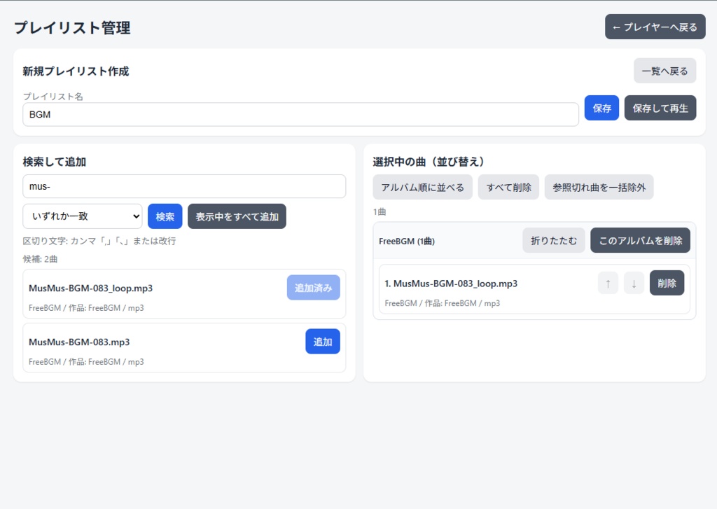Click the playlist name field showing BGM
Viewport: 717px width, 509px height.
pos(299,114)
